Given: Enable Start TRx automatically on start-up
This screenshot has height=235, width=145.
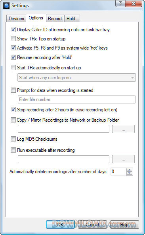Looking at the screenshot, I should coord(13,68).
